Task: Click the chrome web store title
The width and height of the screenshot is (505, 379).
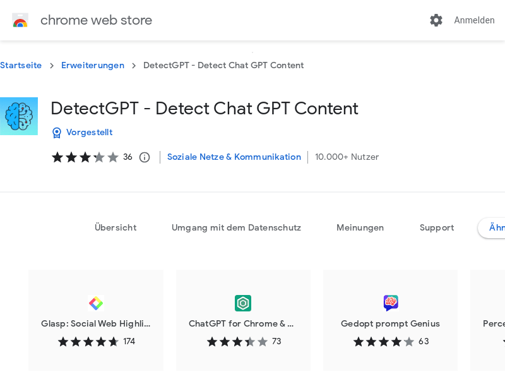Action: click(96, 20)
